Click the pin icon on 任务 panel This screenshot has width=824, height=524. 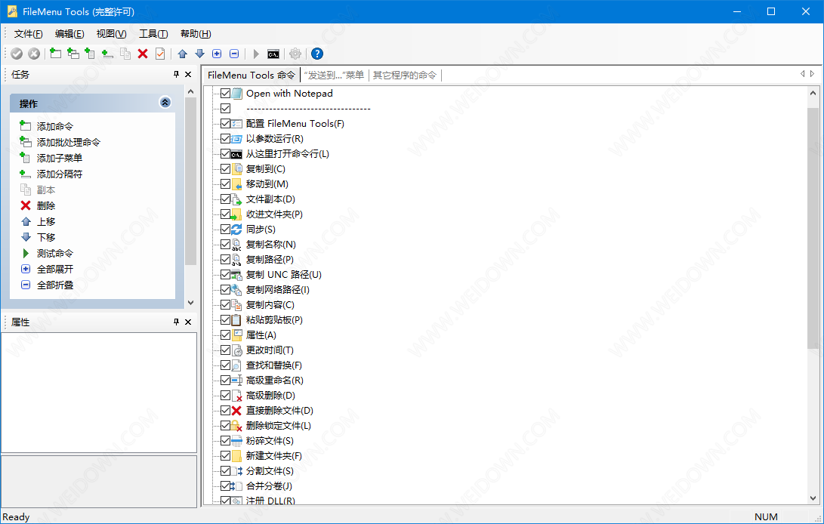[x=176, y=75]
